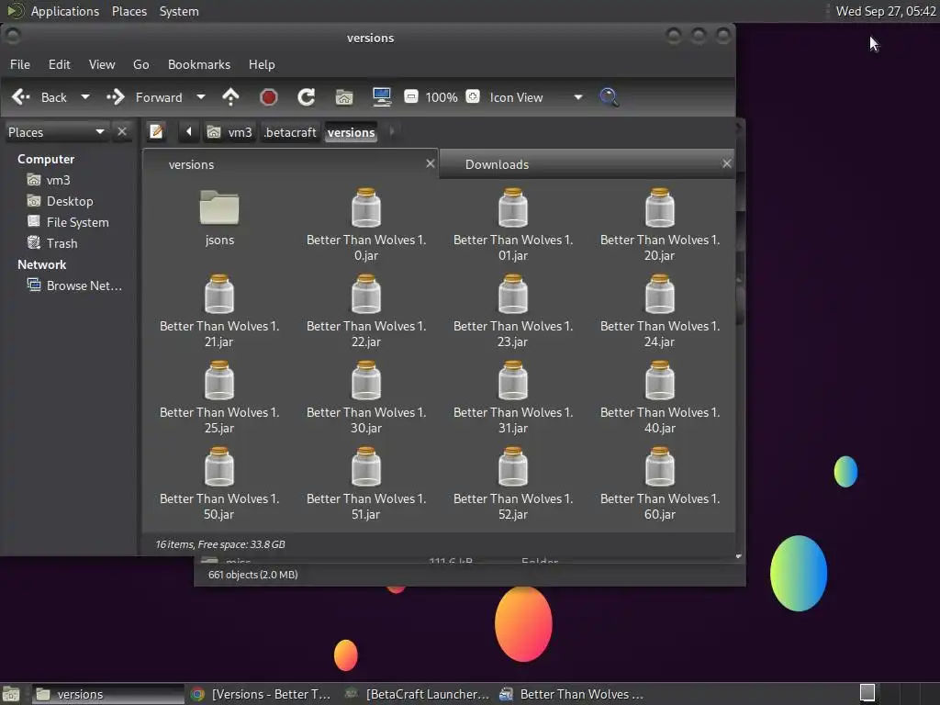Switch to the versions taskbar window
This screenshot has width=940, height=705.
108,694
